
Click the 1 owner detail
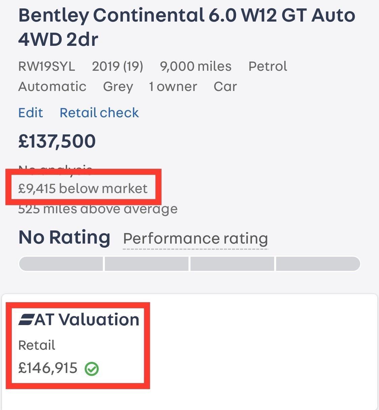pos(173,87)
